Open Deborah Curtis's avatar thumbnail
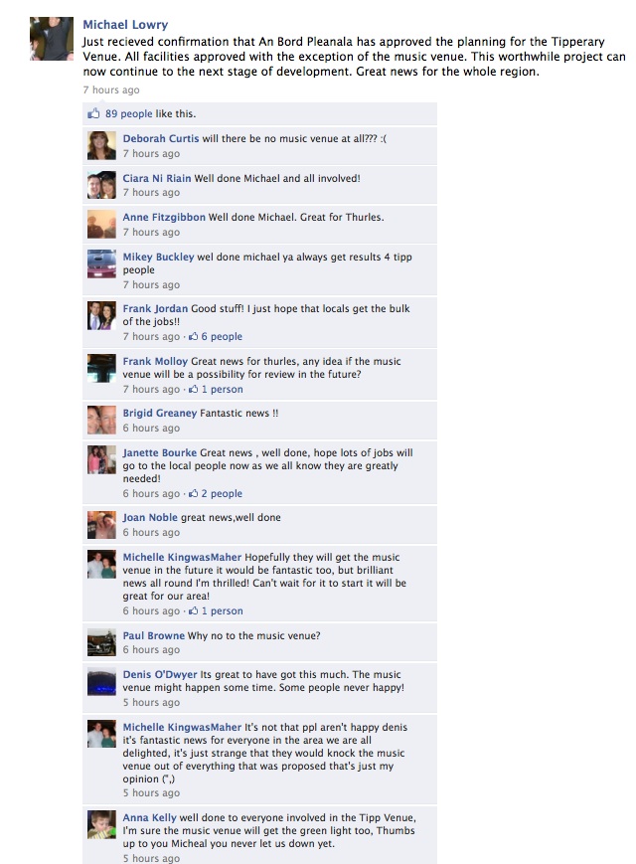The height and width of the screenshot is (864, 636). tap(102, 145)
